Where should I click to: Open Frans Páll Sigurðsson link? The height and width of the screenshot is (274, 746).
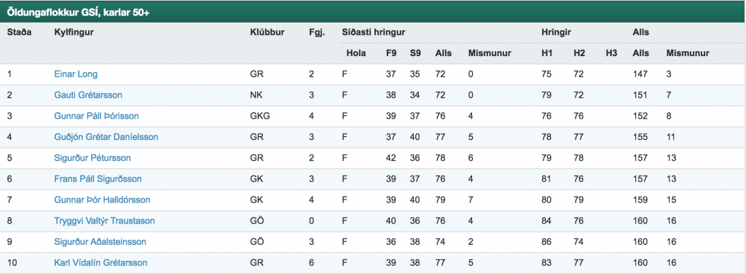[x=98, y=179]
